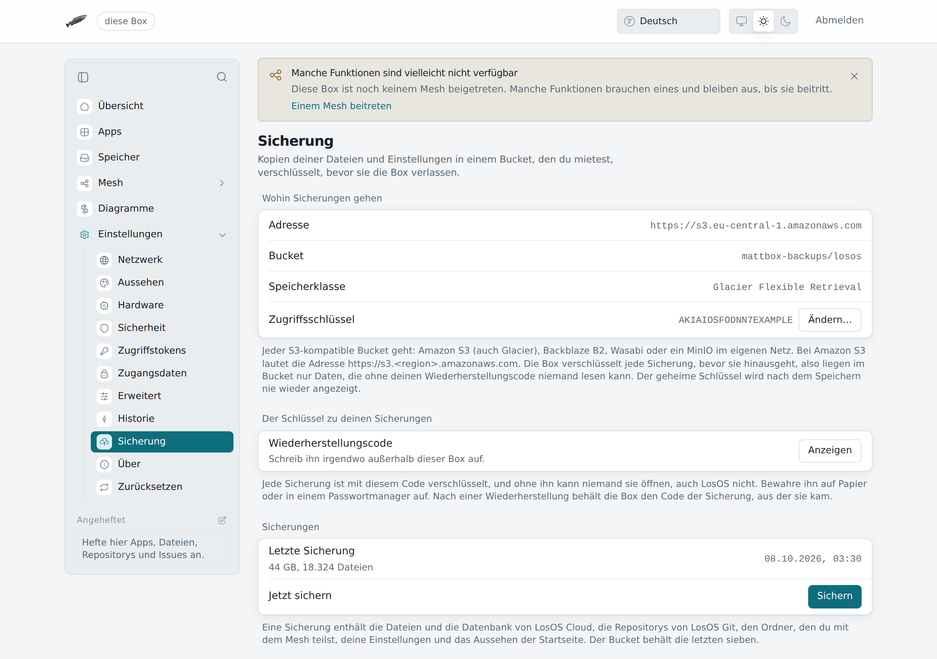Click the address value https://s3.eu-central-1.amazonaws.com

pos(755,226)
